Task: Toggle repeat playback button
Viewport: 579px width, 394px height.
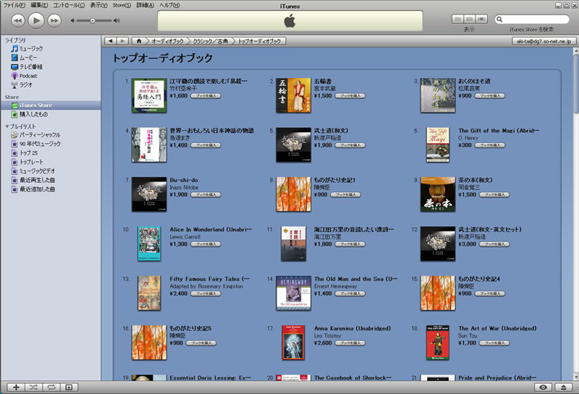Action: tap(51, 387)
